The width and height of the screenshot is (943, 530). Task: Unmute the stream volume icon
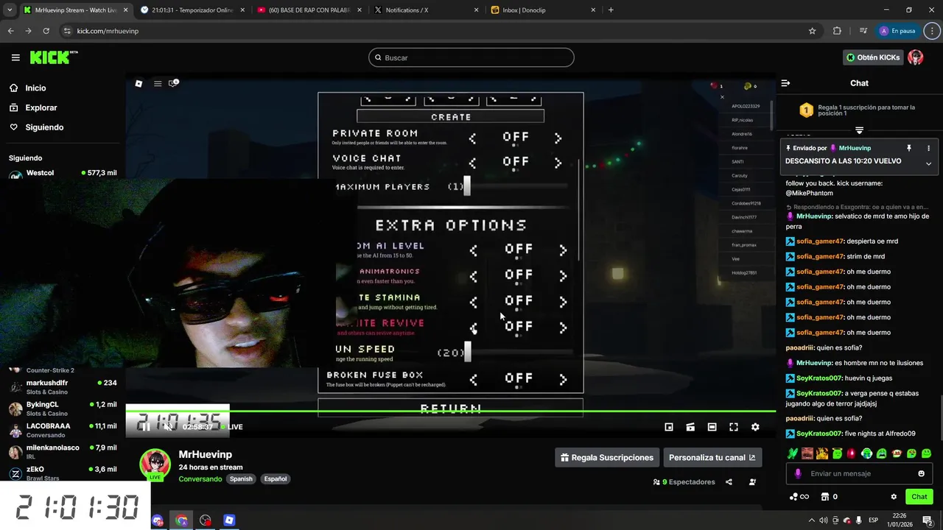tap(168, 427)
